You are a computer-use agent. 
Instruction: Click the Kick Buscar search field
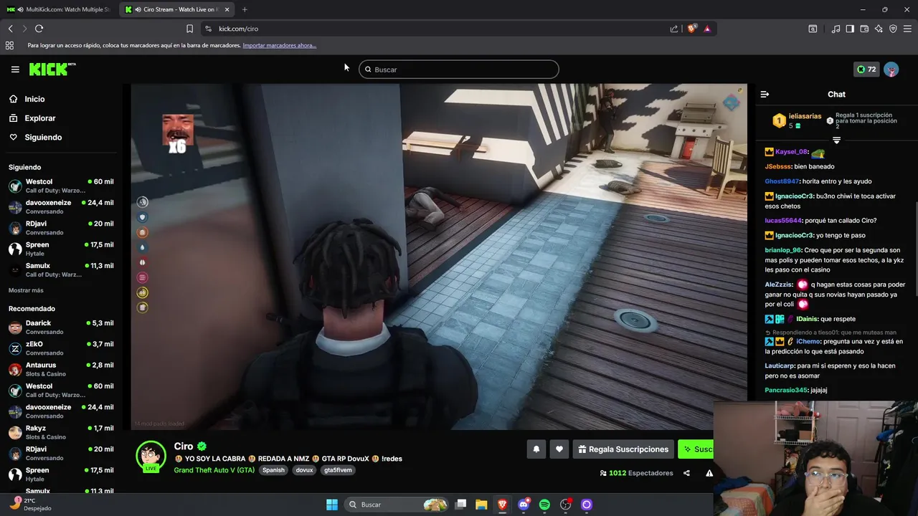coord(459,70)
